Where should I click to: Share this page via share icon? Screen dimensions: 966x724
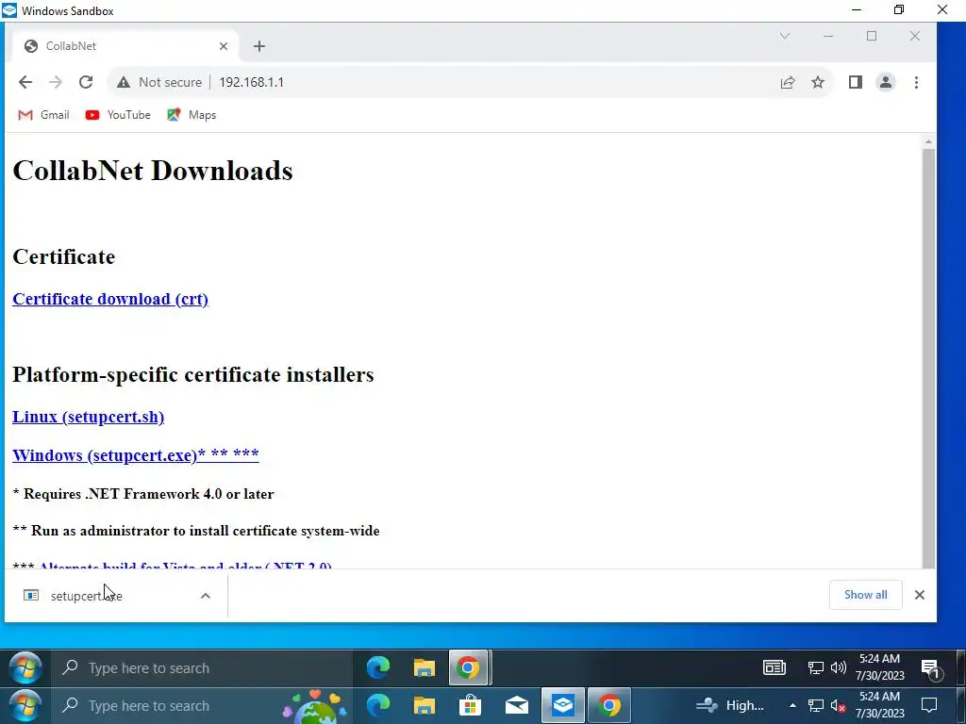(788, 83)
